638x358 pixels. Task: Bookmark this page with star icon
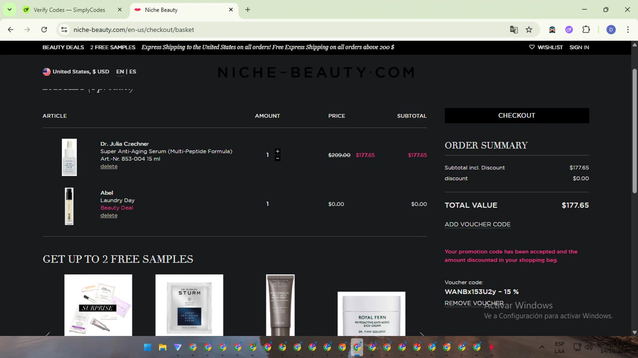pos(529,30)
